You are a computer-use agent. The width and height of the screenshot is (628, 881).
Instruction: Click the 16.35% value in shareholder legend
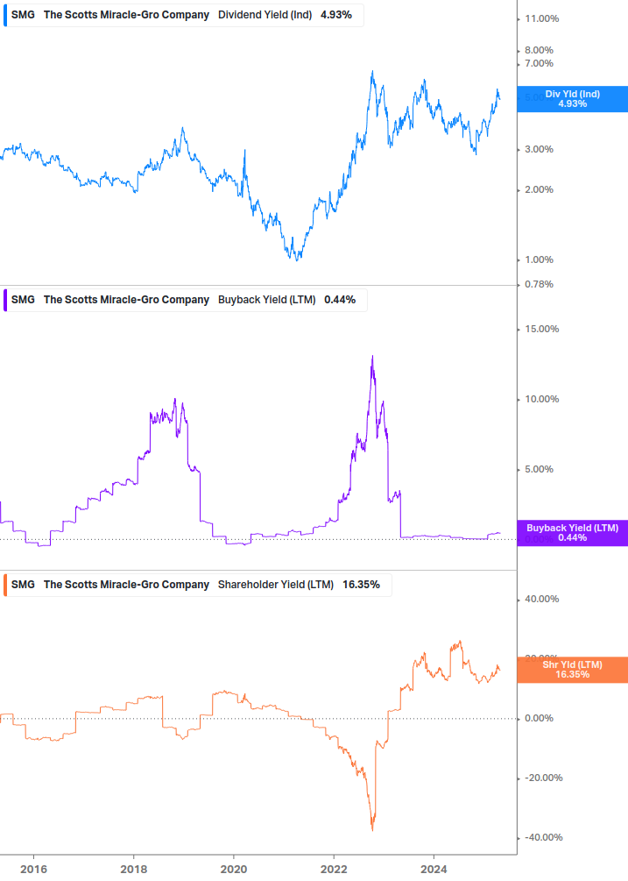click(361, 585)
